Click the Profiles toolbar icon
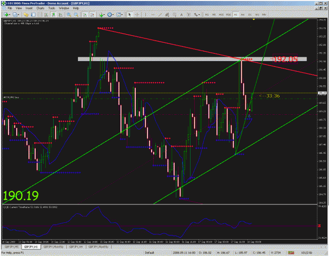The image size is (329, 256). point(15,15)
